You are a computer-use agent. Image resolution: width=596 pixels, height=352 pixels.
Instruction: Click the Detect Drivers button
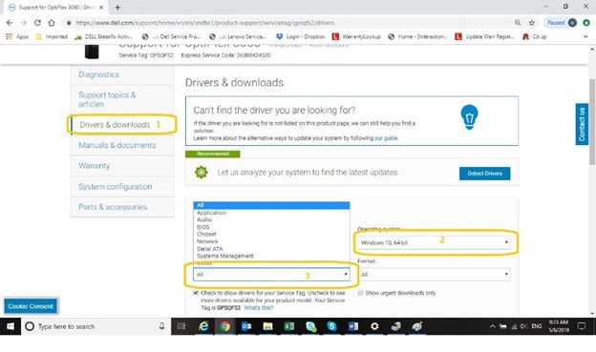[484, 174]
